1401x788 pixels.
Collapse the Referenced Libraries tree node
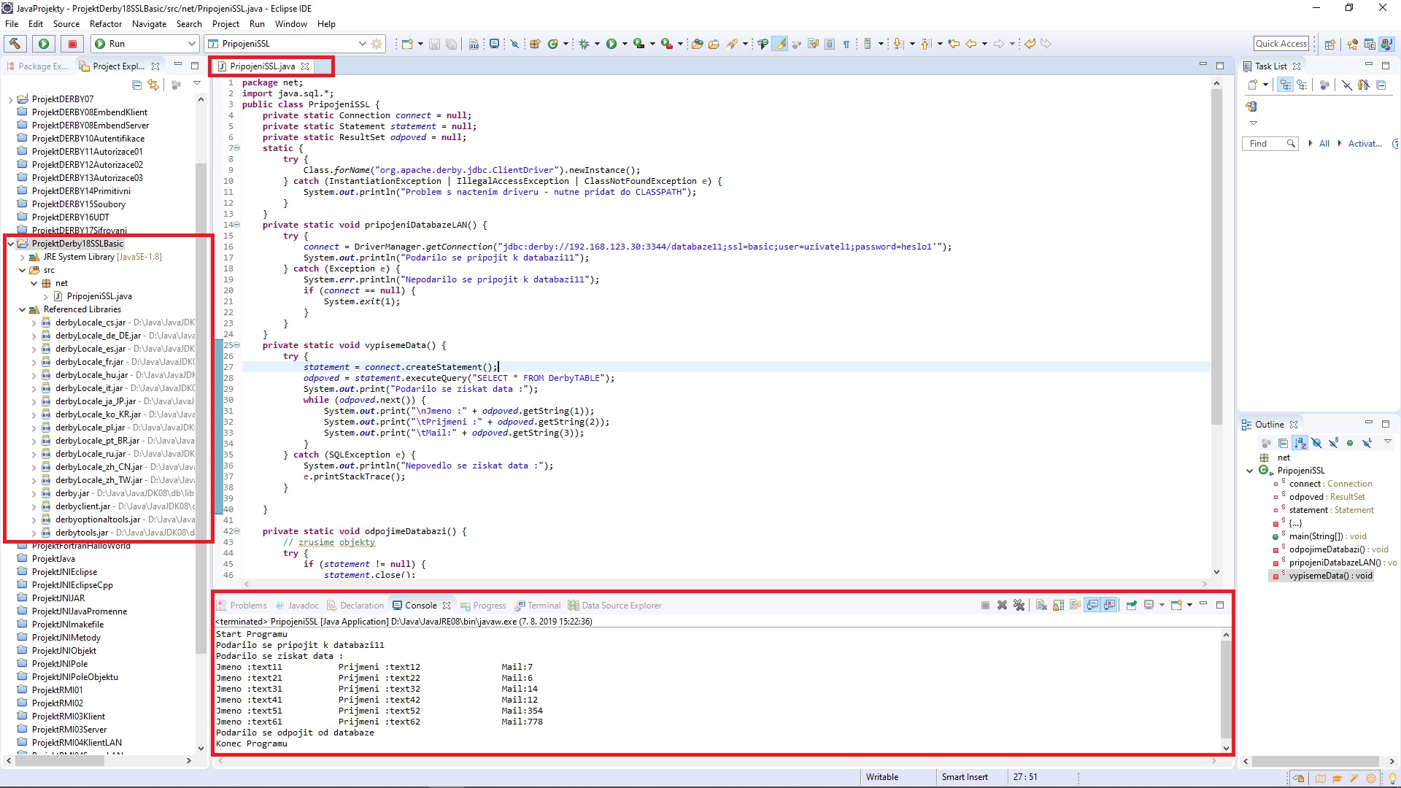[23, 309]
